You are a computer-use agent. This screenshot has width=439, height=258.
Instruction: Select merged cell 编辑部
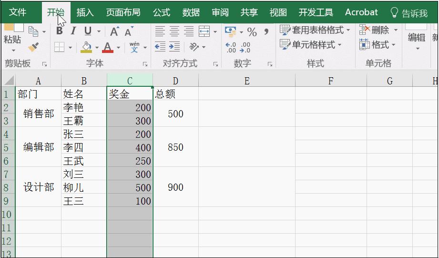pos(38,147)
